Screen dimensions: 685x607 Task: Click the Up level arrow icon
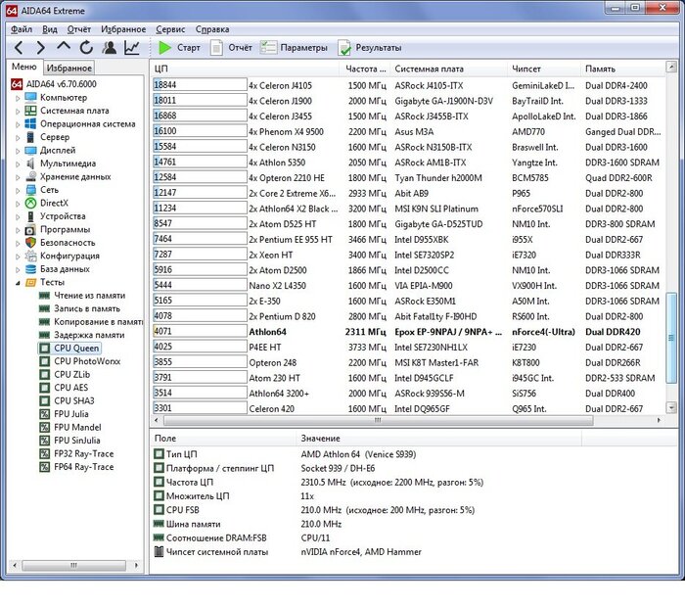64,47
